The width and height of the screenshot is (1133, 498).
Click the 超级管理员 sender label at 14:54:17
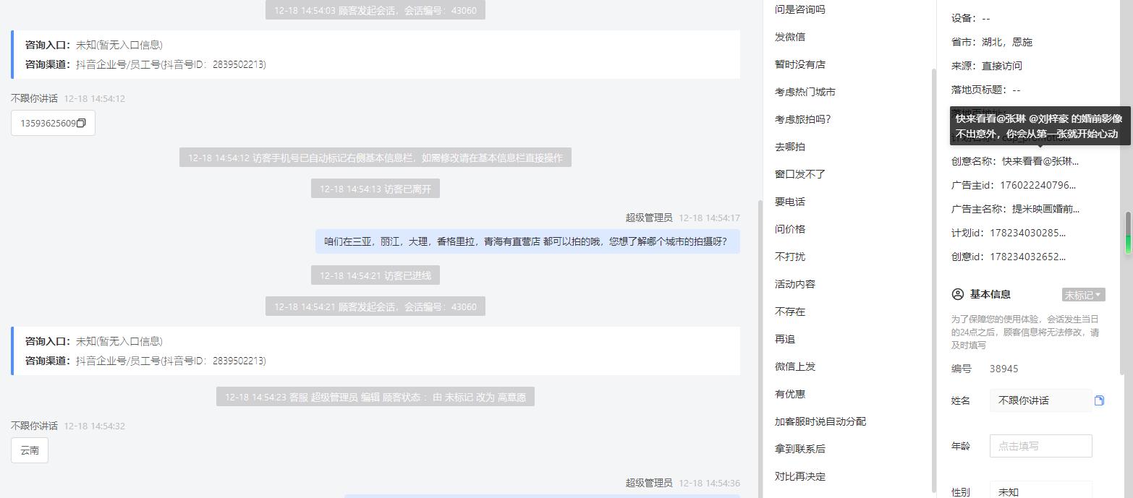649,218
